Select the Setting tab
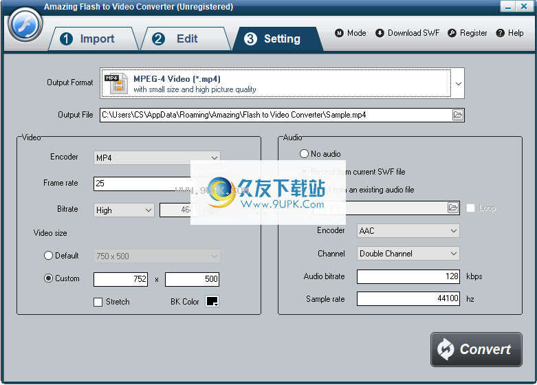The image size is (537, 385). (x=277, y=38)
